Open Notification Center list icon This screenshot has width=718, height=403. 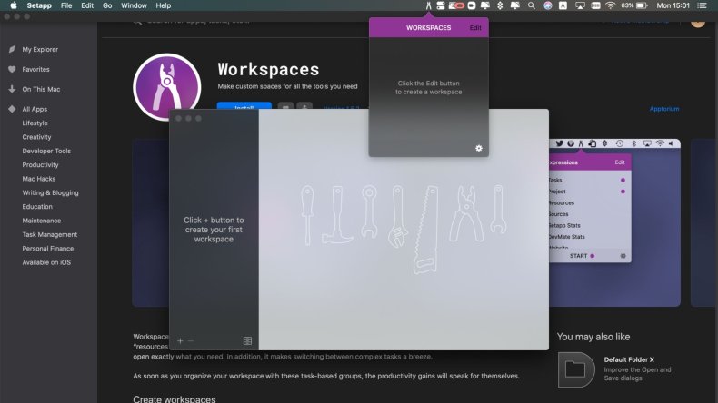click(x=702, y=5)
